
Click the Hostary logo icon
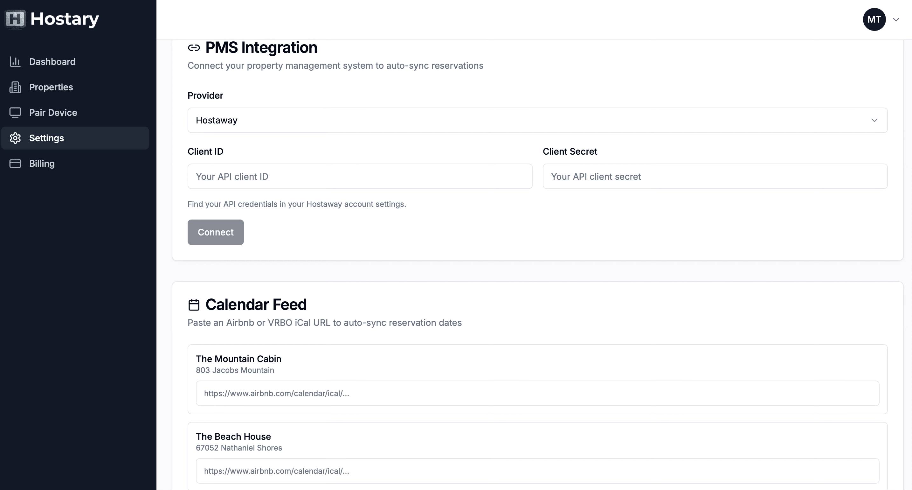pos(15,19)
